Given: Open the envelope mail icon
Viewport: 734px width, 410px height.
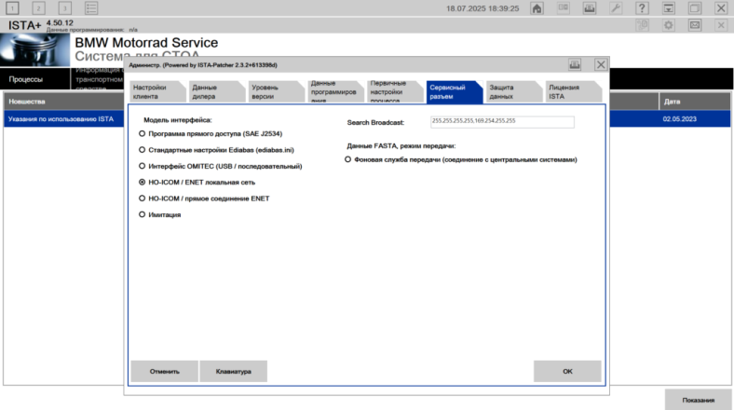Looking at the screenshot, I should [695, 25].
